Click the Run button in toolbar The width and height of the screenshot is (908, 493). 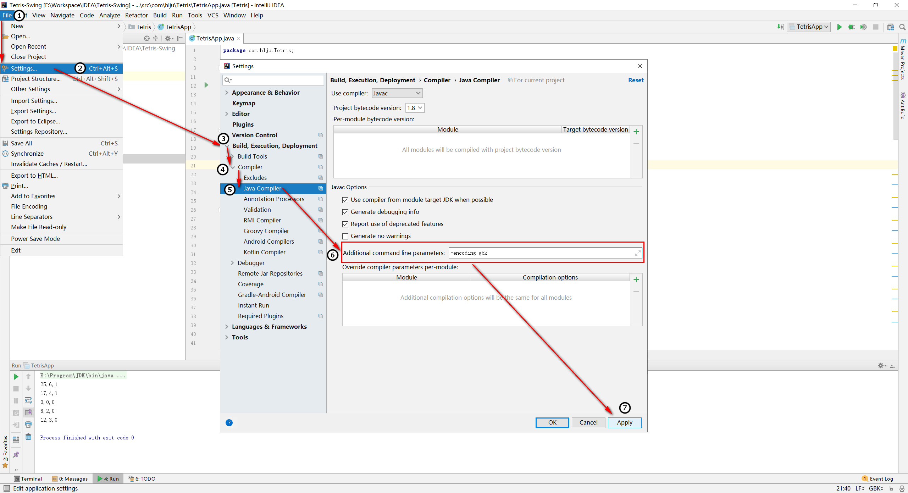point(840,27)
